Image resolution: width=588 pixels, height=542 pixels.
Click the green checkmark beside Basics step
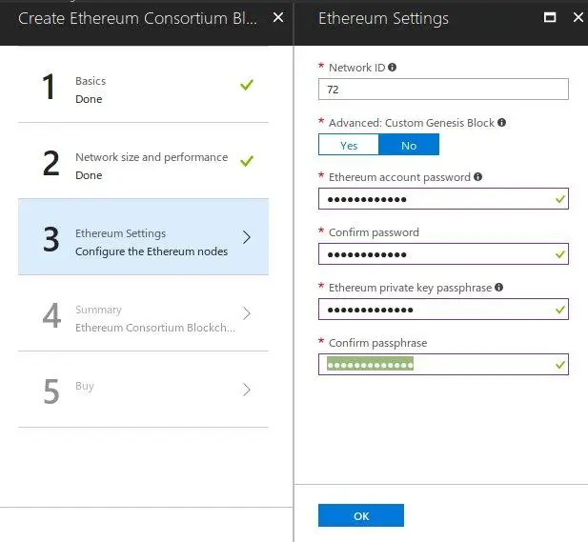[247, 85]
